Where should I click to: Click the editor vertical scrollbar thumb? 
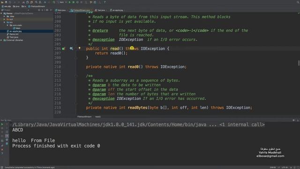click(x=299, y=63)
